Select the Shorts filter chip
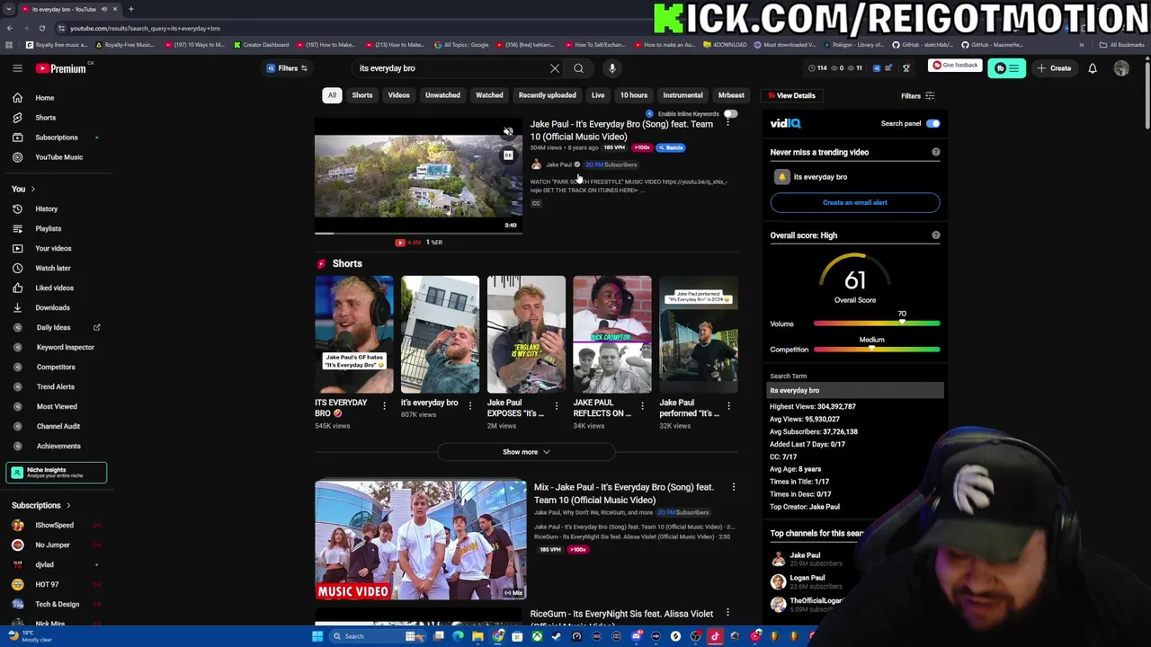Viewport: 1151px width, 647px height. click(x=362, y=95)
